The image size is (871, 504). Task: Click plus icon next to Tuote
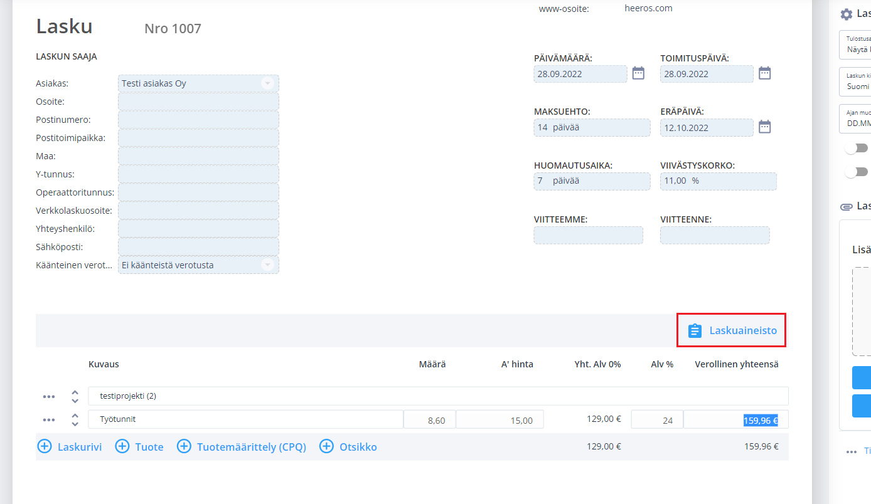[x=122, y=447]
